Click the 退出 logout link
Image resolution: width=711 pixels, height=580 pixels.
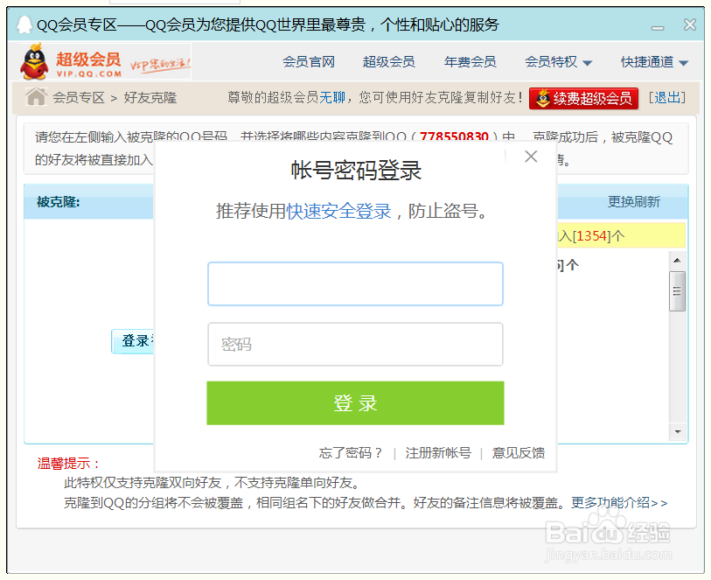click(667, 97)
